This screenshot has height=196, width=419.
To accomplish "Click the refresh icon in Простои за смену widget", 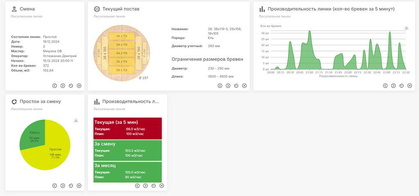I will pos(71,186).
